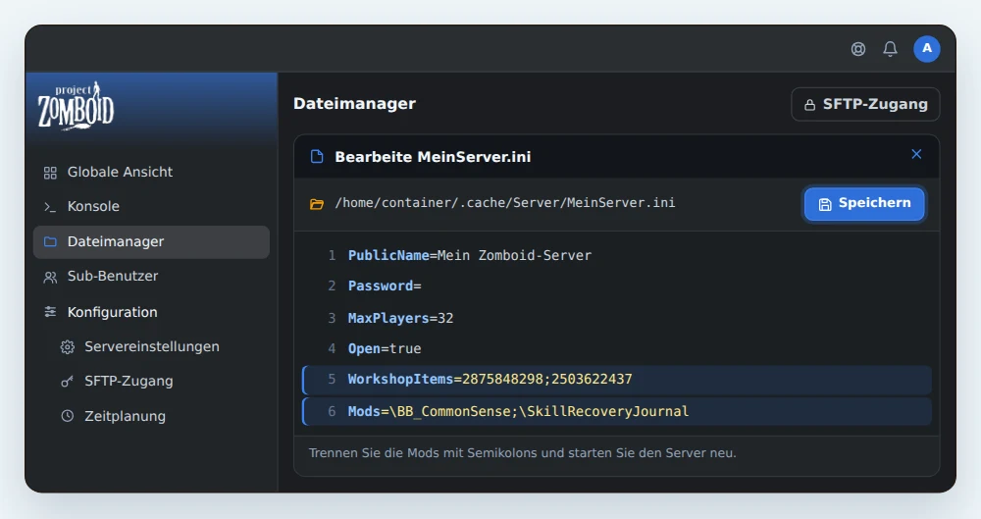Viewport: 981px width, 519px height.
Task: Click the Konfiguration sliders icon
Action: pos(50,312)
